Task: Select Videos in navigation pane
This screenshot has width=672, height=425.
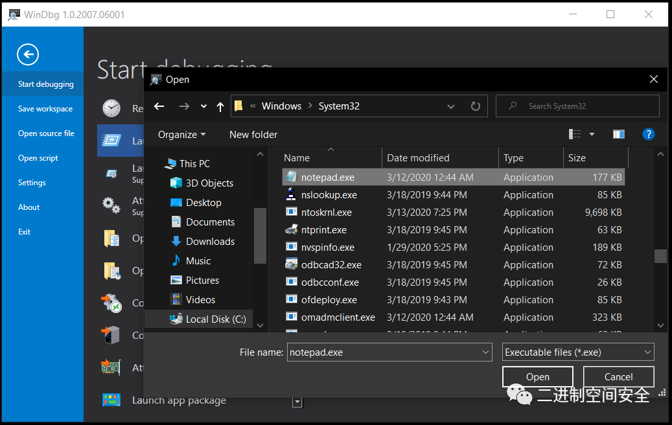Action: pyautogui.click(x=193, y=300)
